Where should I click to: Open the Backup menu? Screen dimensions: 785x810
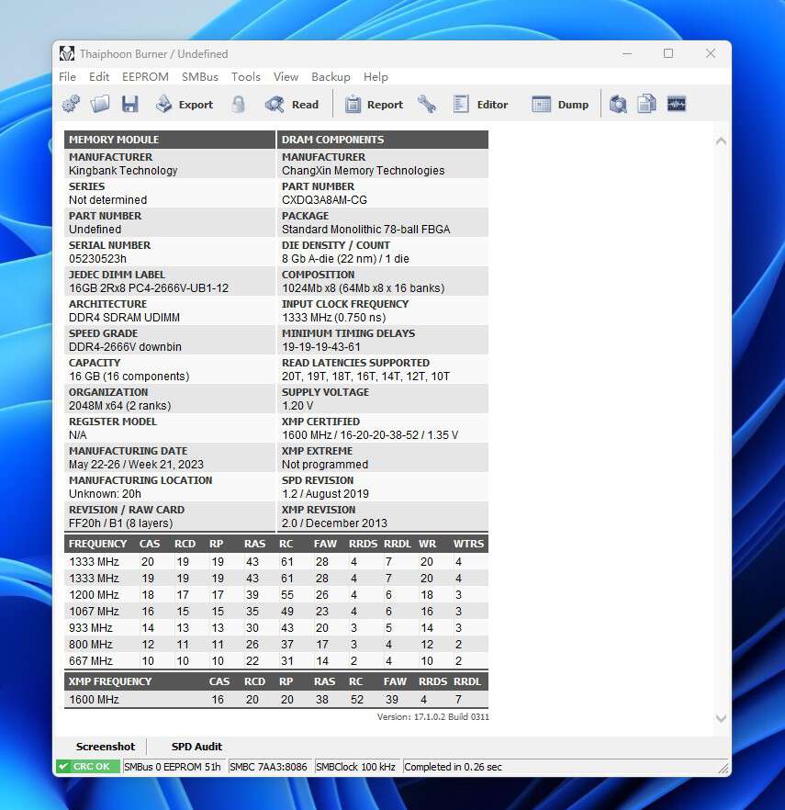[331, 77]
